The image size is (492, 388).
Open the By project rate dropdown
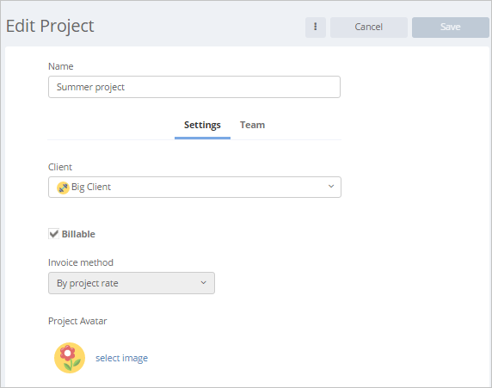click(x=132, y=283)
